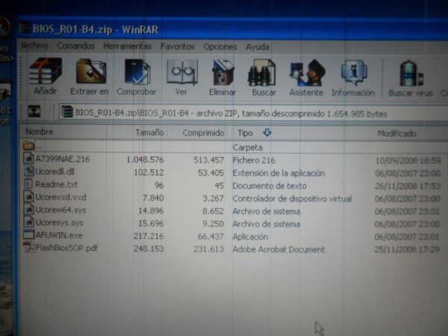Screen dimensions: 448x336
Task: Click the compressed value 231.613
Action: point(208,249)
